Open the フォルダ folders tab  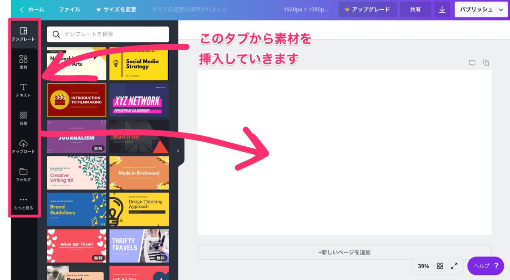click(23, 175)
